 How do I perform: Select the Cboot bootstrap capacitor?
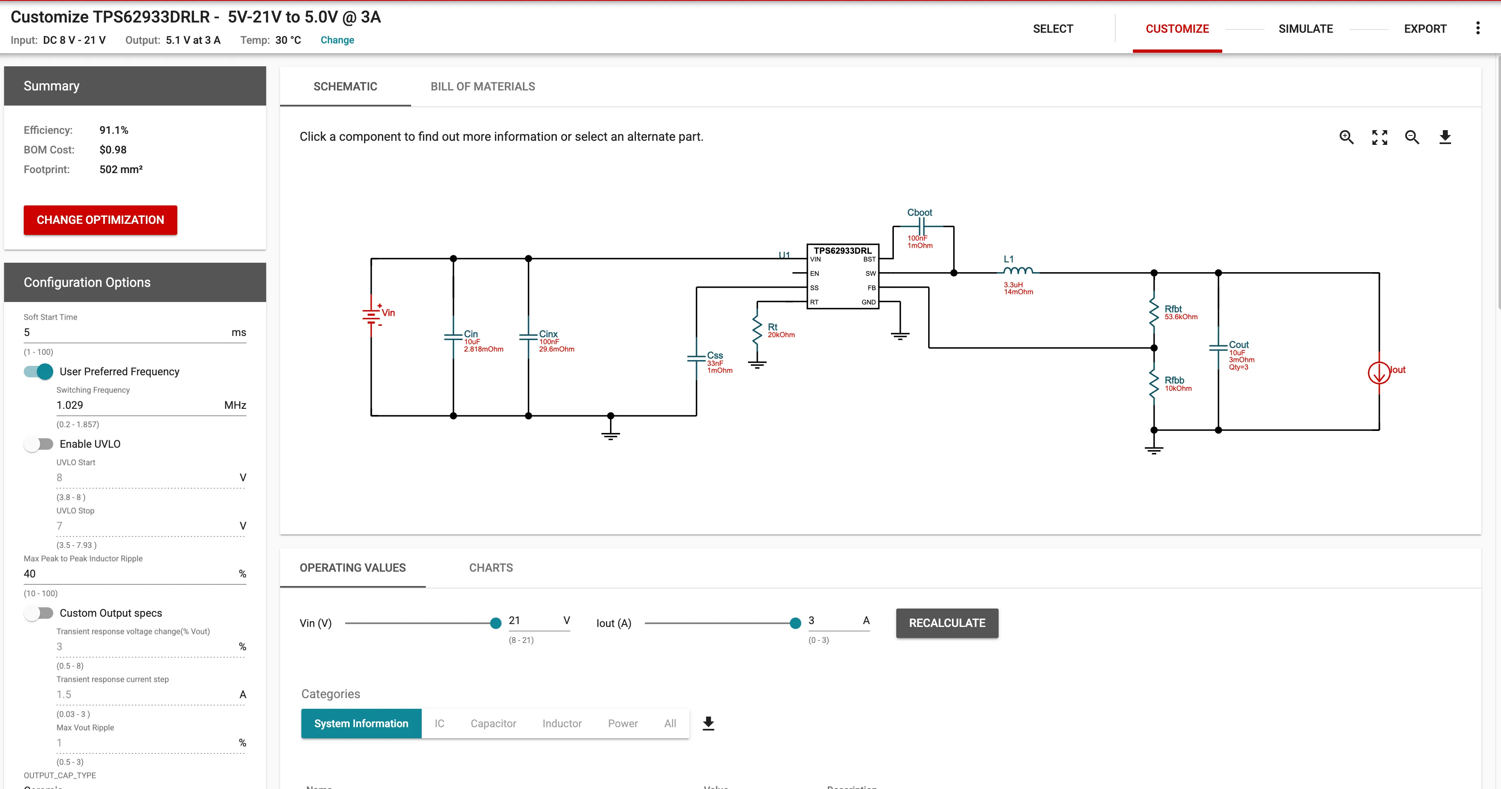(x=921, y=226)
